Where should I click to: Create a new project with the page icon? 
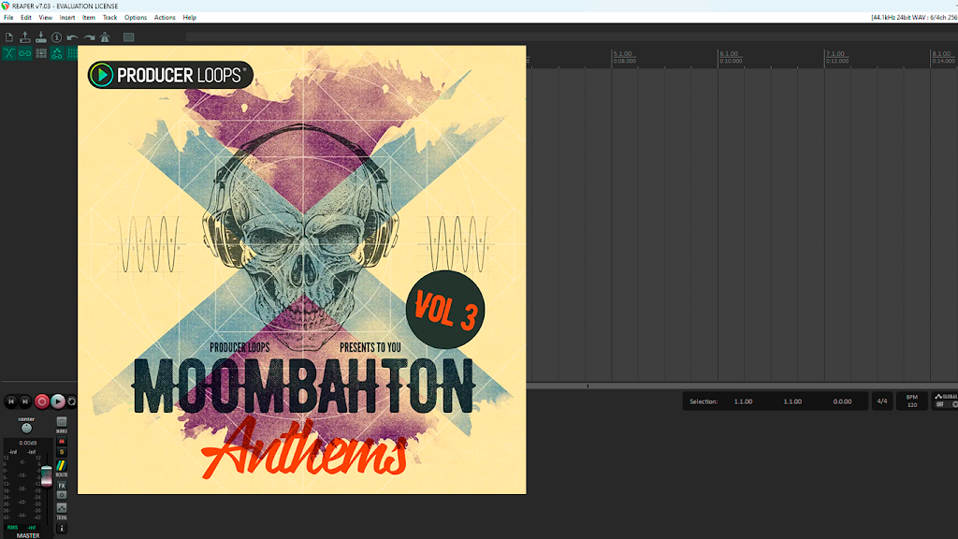pos(9,37)
